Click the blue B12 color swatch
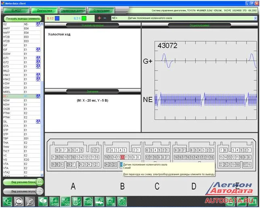 click(x=57, y=18)
